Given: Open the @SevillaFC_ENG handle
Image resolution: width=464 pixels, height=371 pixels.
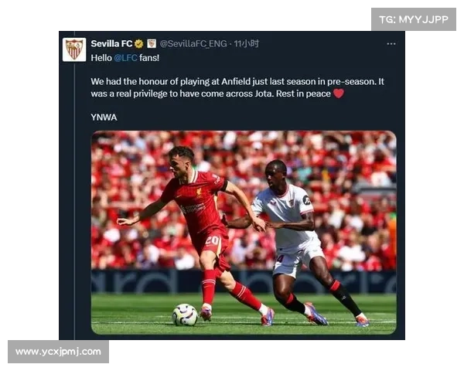Looking at the screenshot, I should tap(193, 44).
